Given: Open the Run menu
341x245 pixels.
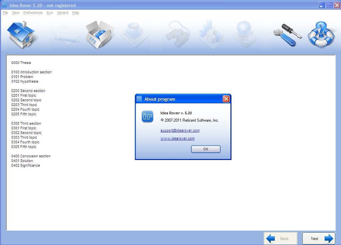Looking at the screenshot, I should [x=50, y=13].
